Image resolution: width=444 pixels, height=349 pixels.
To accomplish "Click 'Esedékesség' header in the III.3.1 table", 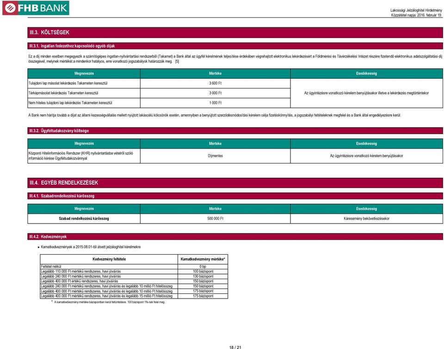I will point(366,74).
